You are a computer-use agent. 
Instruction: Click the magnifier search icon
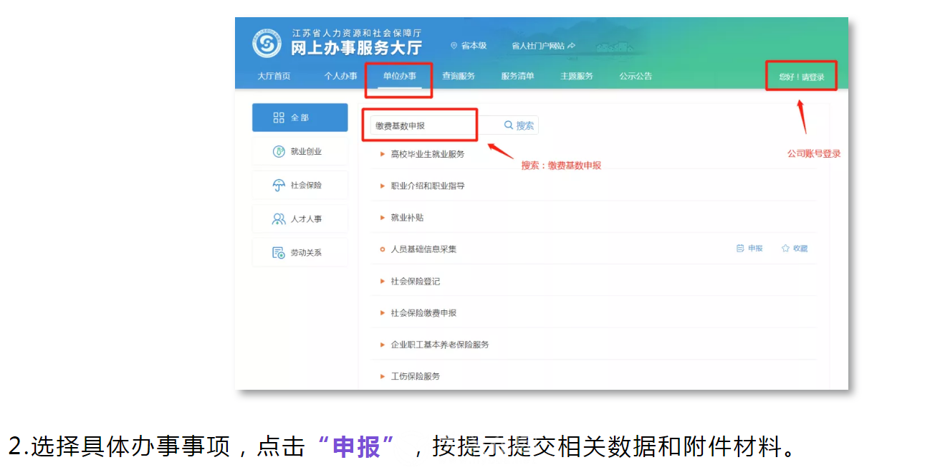509,125
